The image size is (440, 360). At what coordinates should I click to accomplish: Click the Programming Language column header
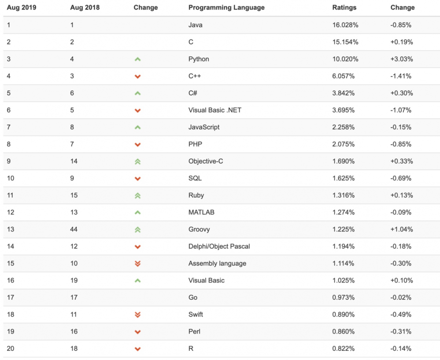click(226, 7)
